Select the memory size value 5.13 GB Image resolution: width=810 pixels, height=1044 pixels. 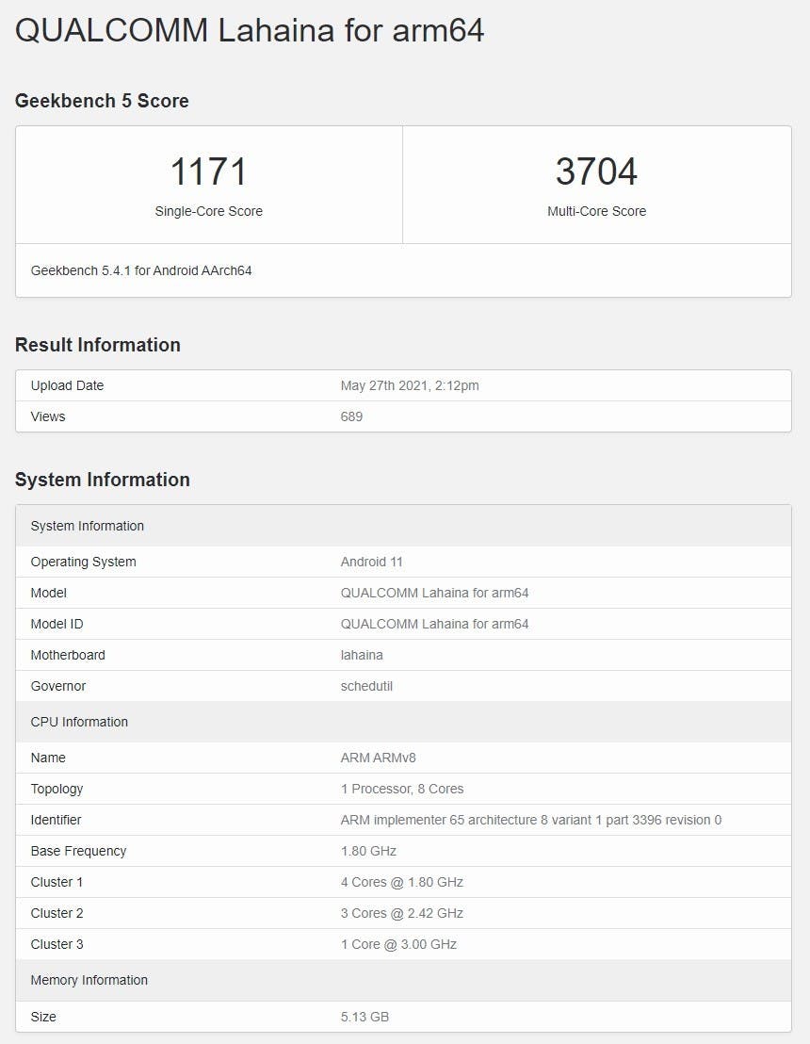click(364, 1017)
